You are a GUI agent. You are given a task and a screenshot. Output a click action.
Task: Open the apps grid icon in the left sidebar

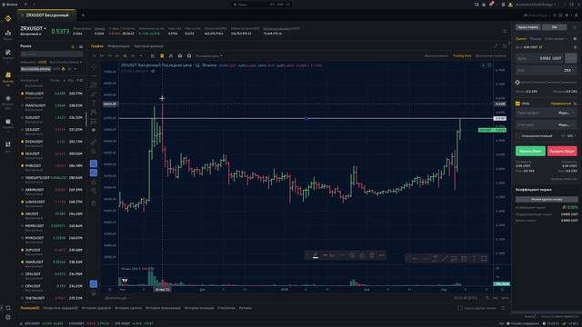[8, 144]
